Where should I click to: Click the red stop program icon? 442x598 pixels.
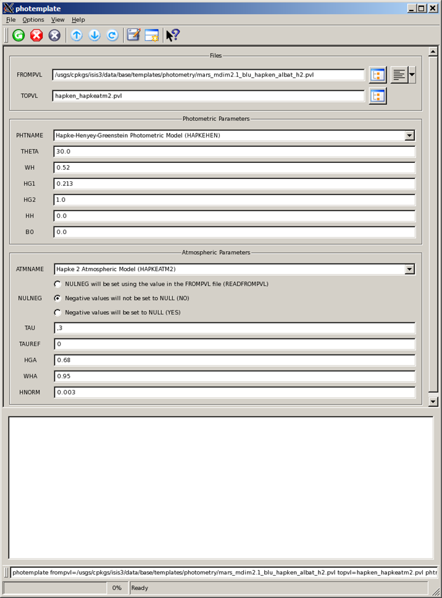tap(36, 35)
